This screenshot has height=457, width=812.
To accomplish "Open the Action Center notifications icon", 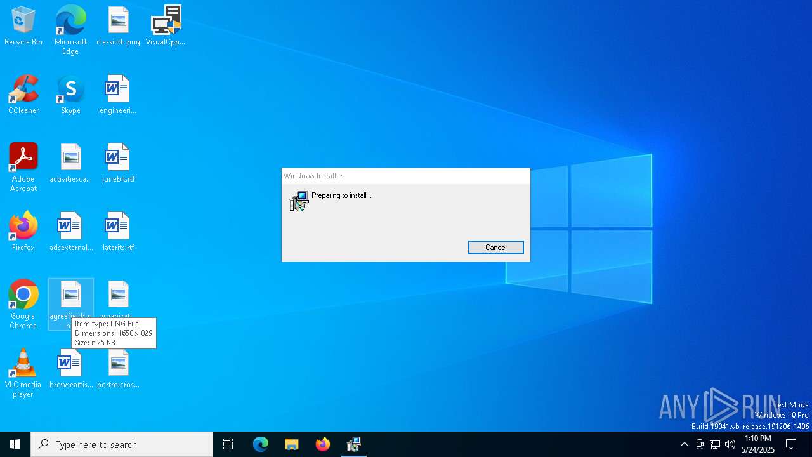I will (792, 444).
